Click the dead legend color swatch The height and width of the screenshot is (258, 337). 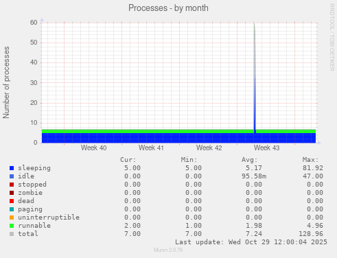click(12, 201)
